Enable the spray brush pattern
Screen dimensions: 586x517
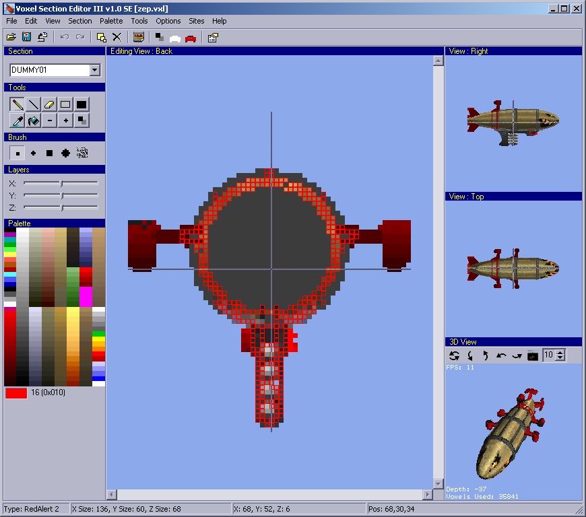(x=82, y=153)
